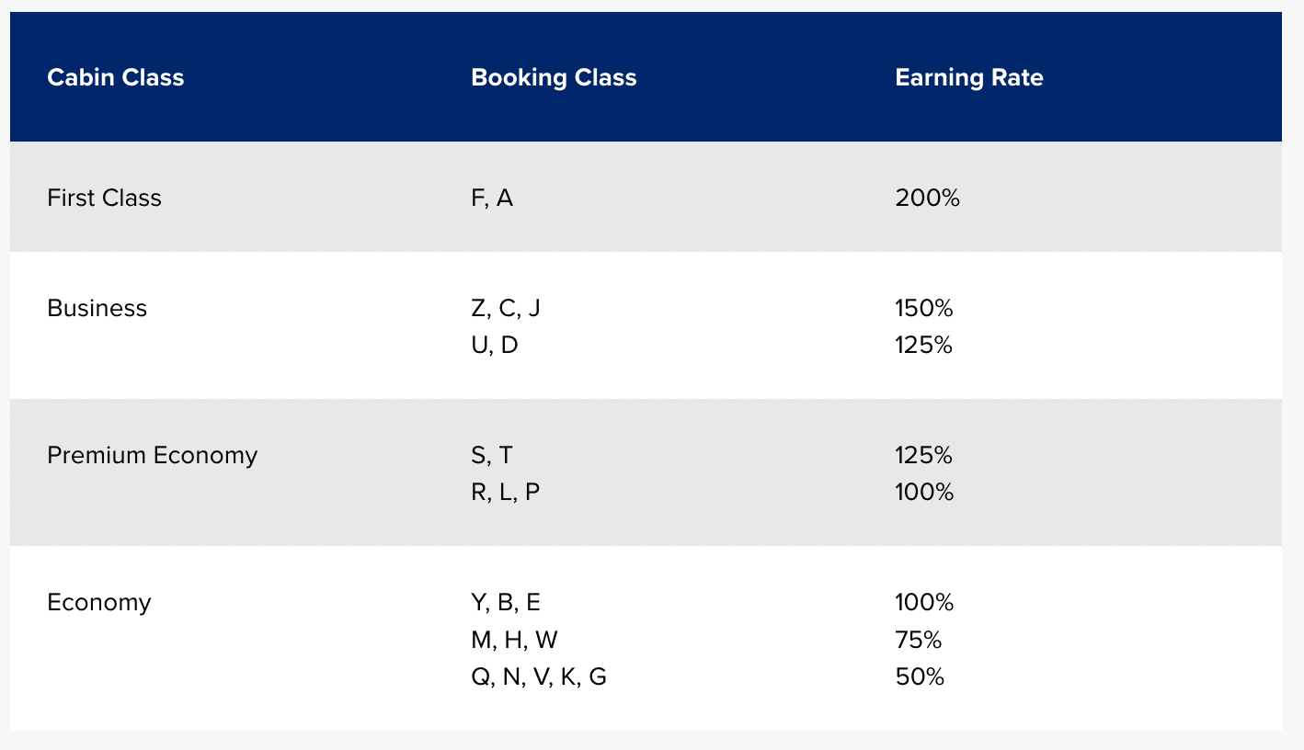Click the 150% earning rate value
The height and width of the screenshot is (750, 1304).
[924, 308]
